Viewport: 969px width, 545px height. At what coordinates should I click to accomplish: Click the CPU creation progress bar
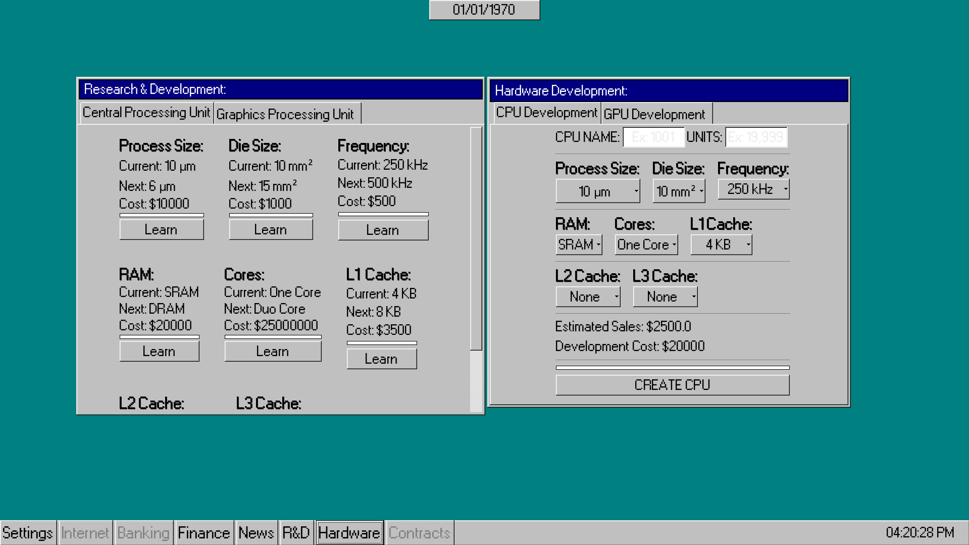(673, 368)
